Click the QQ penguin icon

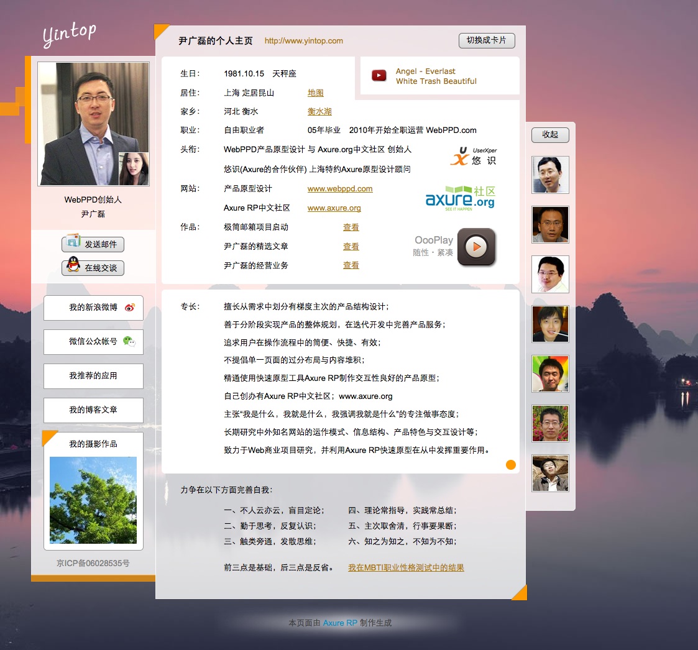(73, 265)
